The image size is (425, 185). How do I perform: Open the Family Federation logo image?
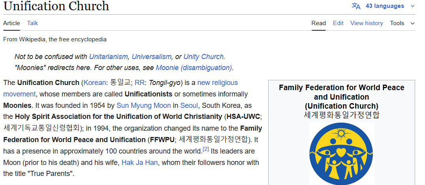pyautogui.click(x=342, y=154)
